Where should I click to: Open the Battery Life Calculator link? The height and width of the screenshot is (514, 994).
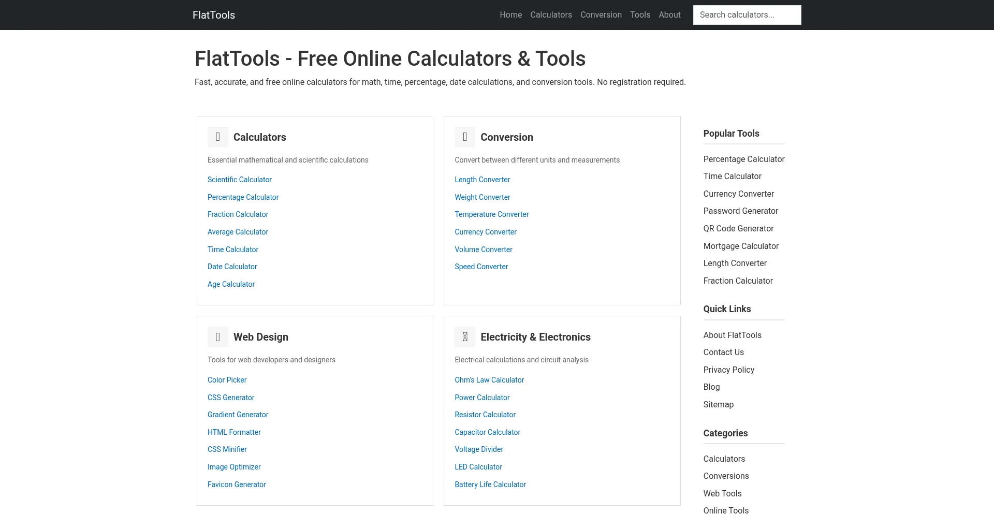490,484
